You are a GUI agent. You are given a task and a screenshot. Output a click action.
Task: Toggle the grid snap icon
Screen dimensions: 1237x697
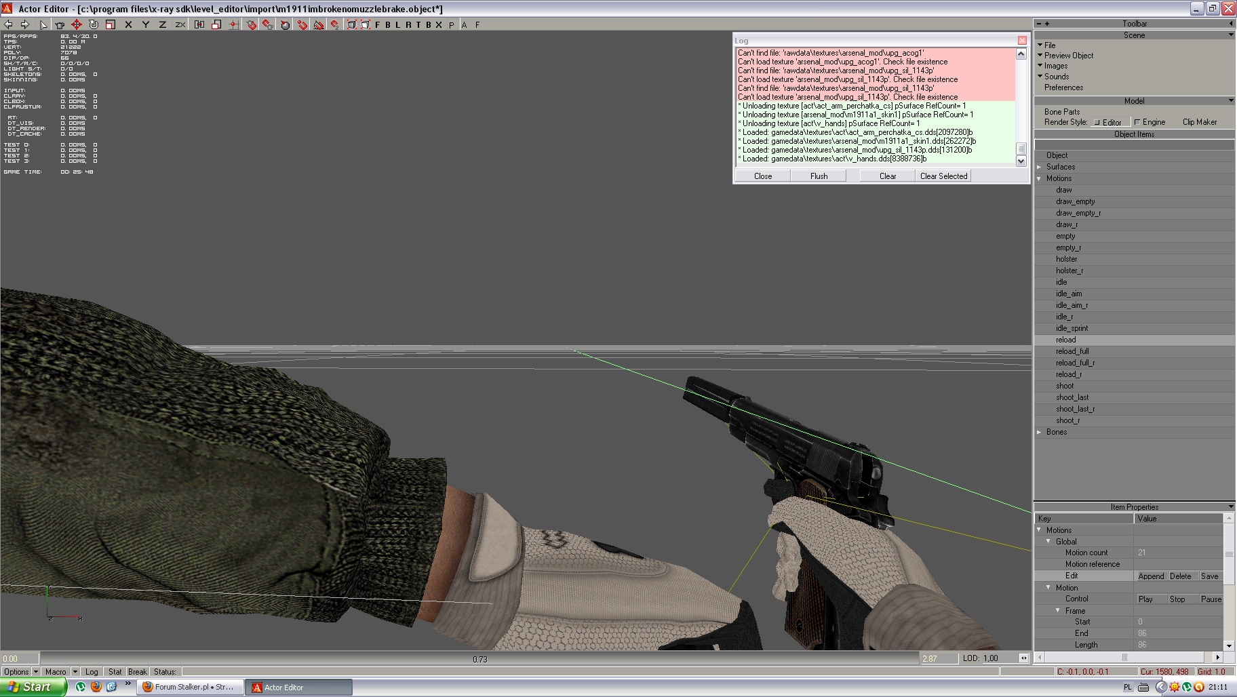coord(233,24)
